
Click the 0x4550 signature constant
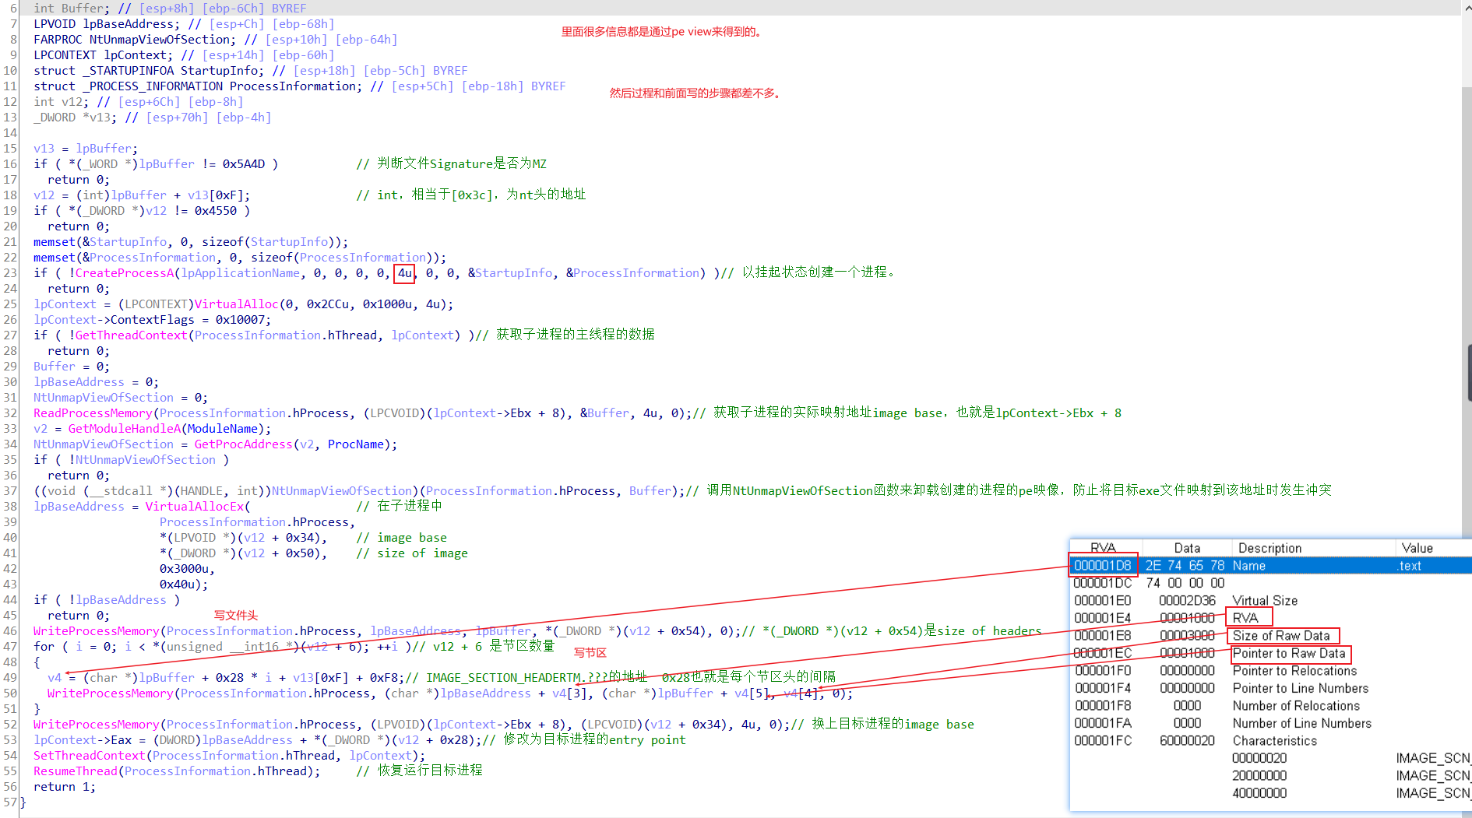click(x=216, y=211)
